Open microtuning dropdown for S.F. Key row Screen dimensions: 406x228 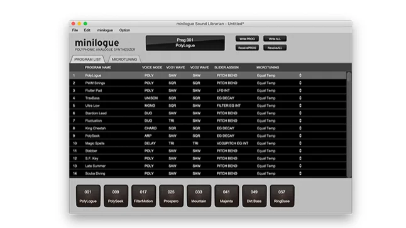tap(300, 158)
